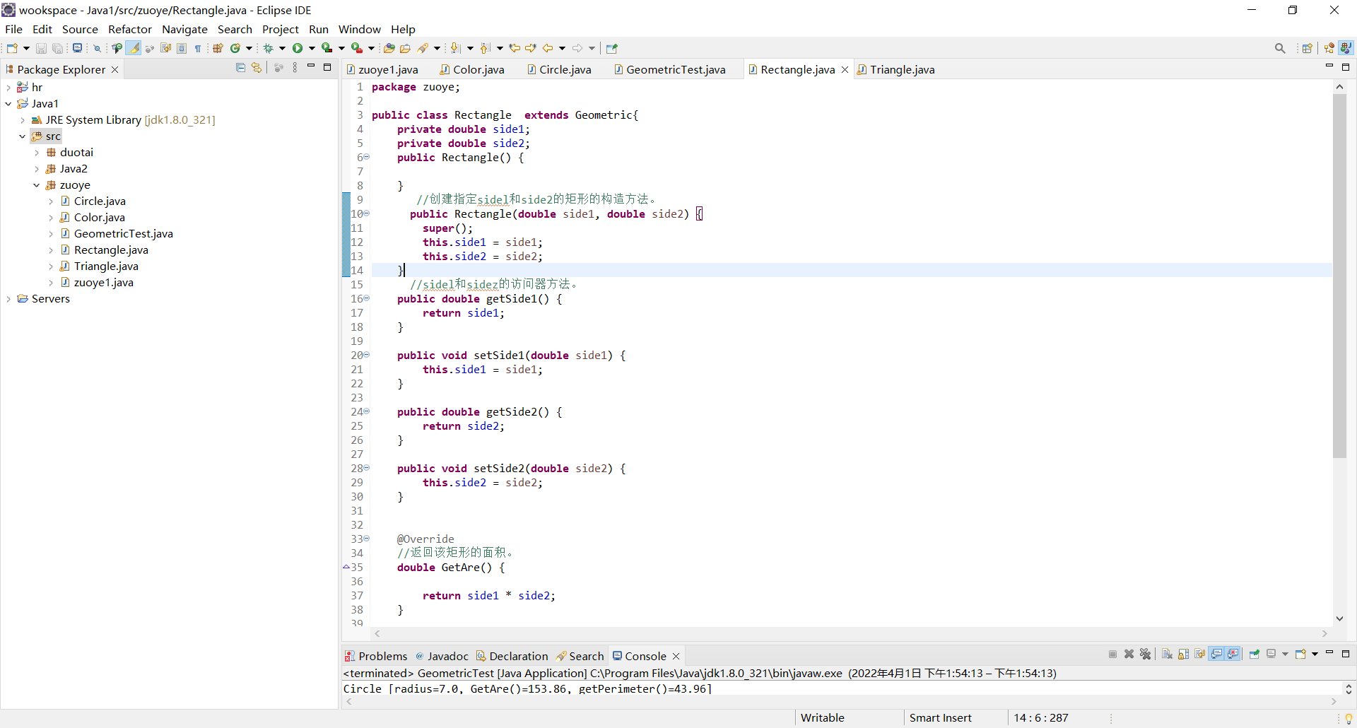Switch to the GeometricTest.java editor tab
The width and height of the screenshot is (1357, 728).
(x=669, y=69)
